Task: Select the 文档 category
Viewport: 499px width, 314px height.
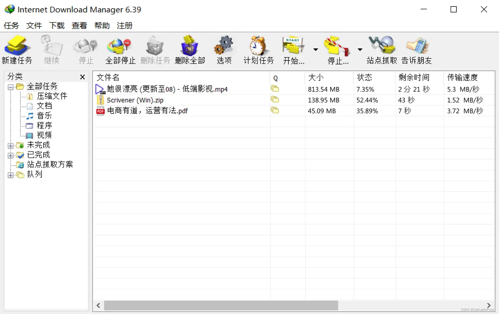Action: coord(44,106)
